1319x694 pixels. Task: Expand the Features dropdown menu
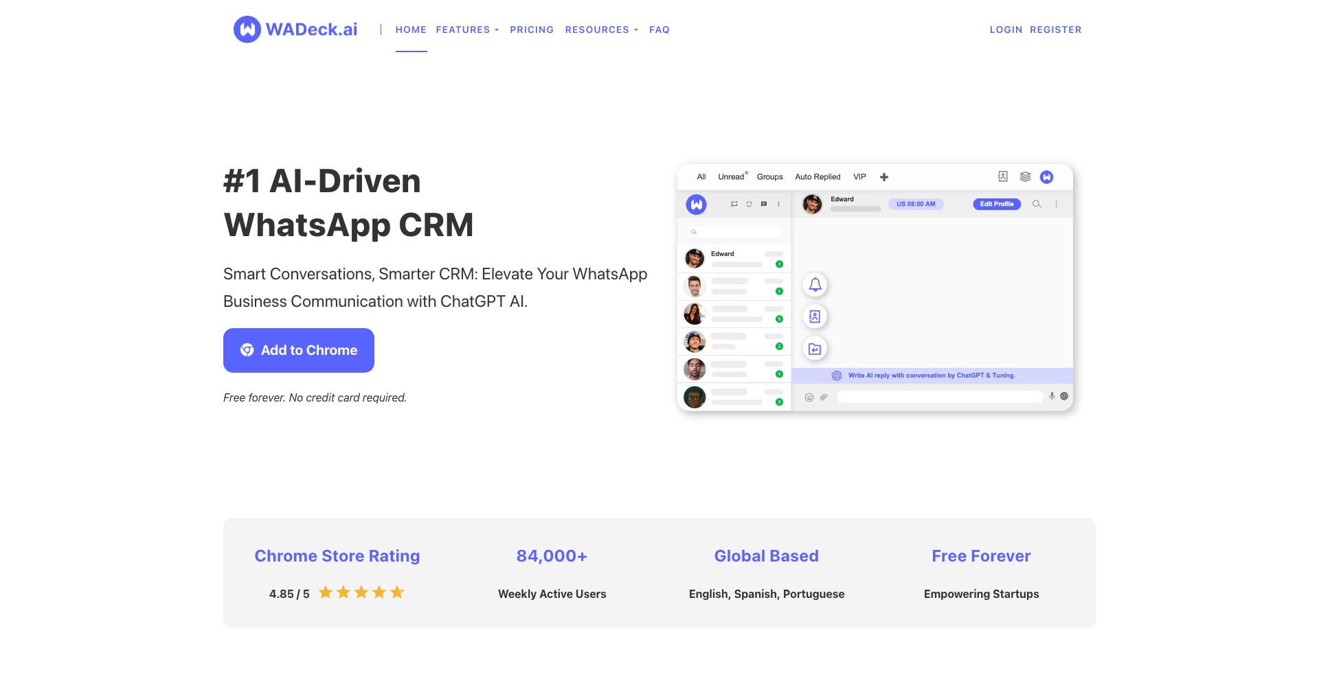click(x=467, y=30)
